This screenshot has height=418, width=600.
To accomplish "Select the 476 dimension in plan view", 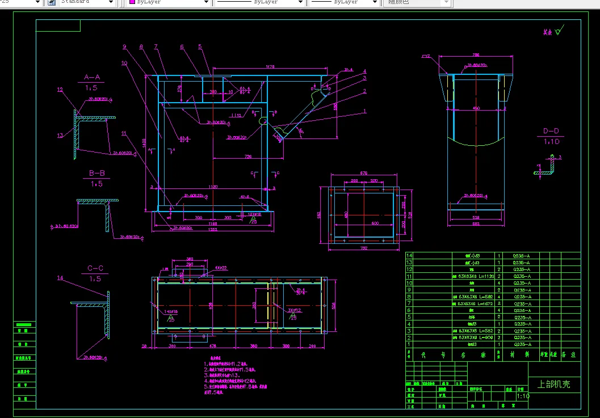I will pyautogui.click(x=212, y=346).
